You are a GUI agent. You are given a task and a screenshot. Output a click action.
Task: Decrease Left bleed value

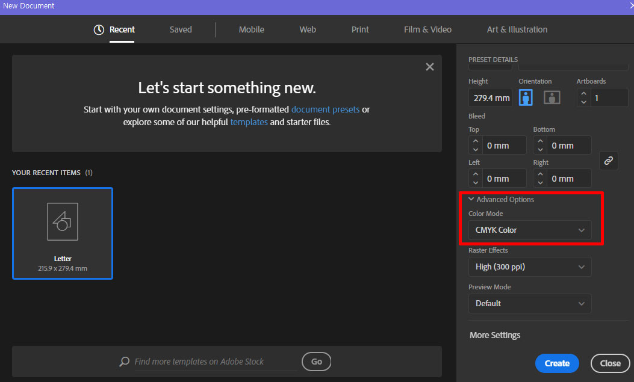tap(476, 182)
